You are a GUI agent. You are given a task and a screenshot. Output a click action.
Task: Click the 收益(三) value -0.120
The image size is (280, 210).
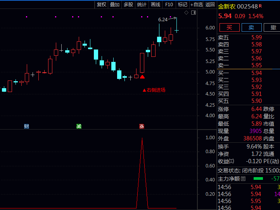(254, 161)
